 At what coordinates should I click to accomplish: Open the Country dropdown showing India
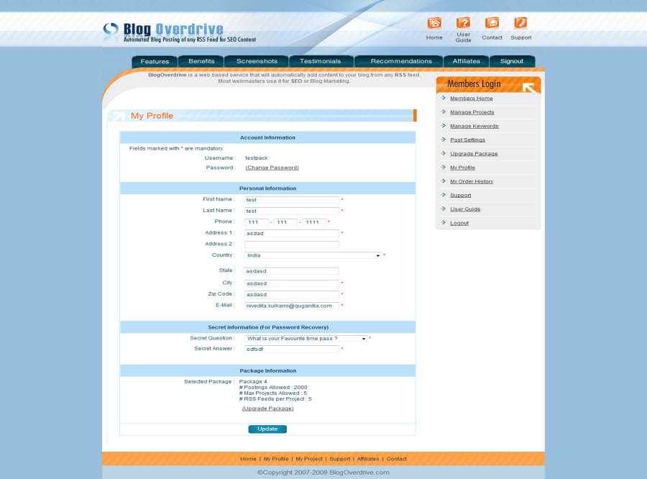313,255
